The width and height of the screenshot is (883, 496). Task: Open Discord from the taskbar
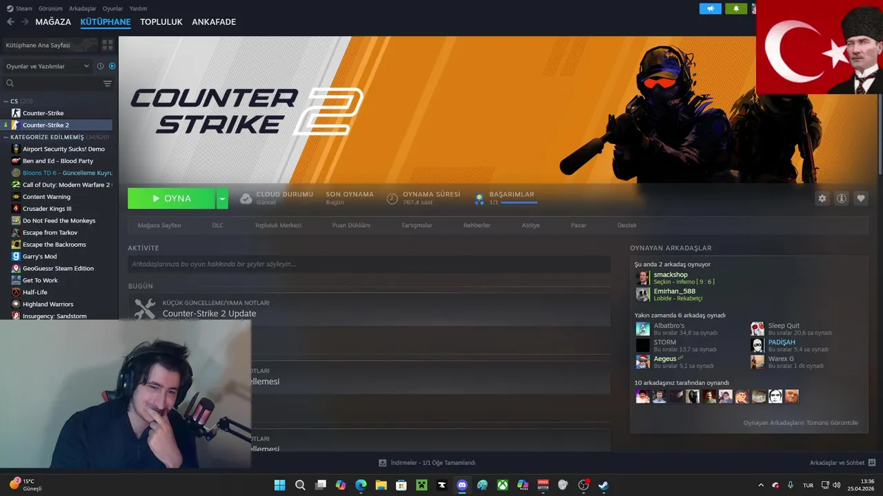click(462, 485)
